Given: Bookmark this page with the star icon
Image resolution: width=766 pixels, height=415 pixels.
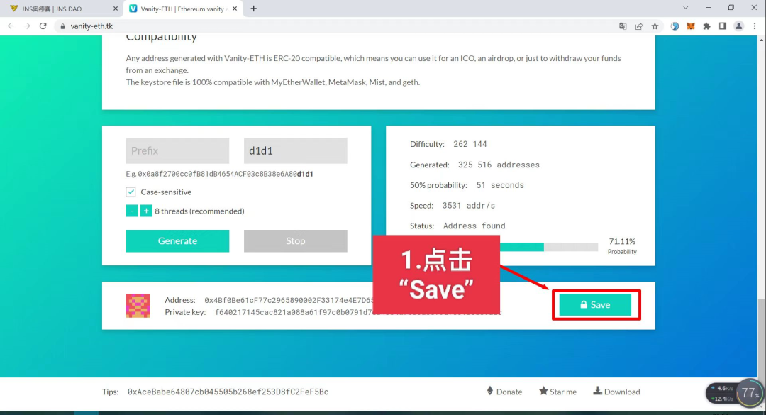Looking at the screenshot, I should [655, 26].
